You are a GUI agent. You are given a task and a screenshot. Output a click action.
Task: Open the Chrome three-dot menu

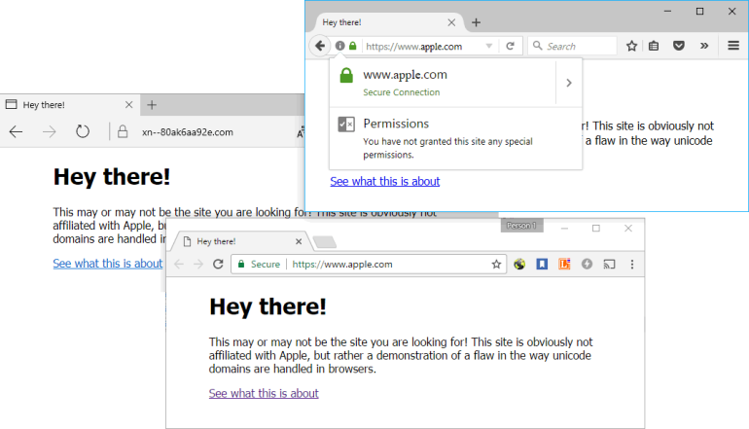632,264
